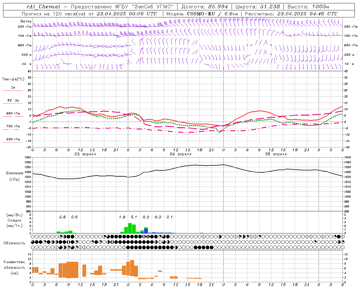359x287 pixels.
Task: Click the Ветер wind panel label
Action: [26, 21]
